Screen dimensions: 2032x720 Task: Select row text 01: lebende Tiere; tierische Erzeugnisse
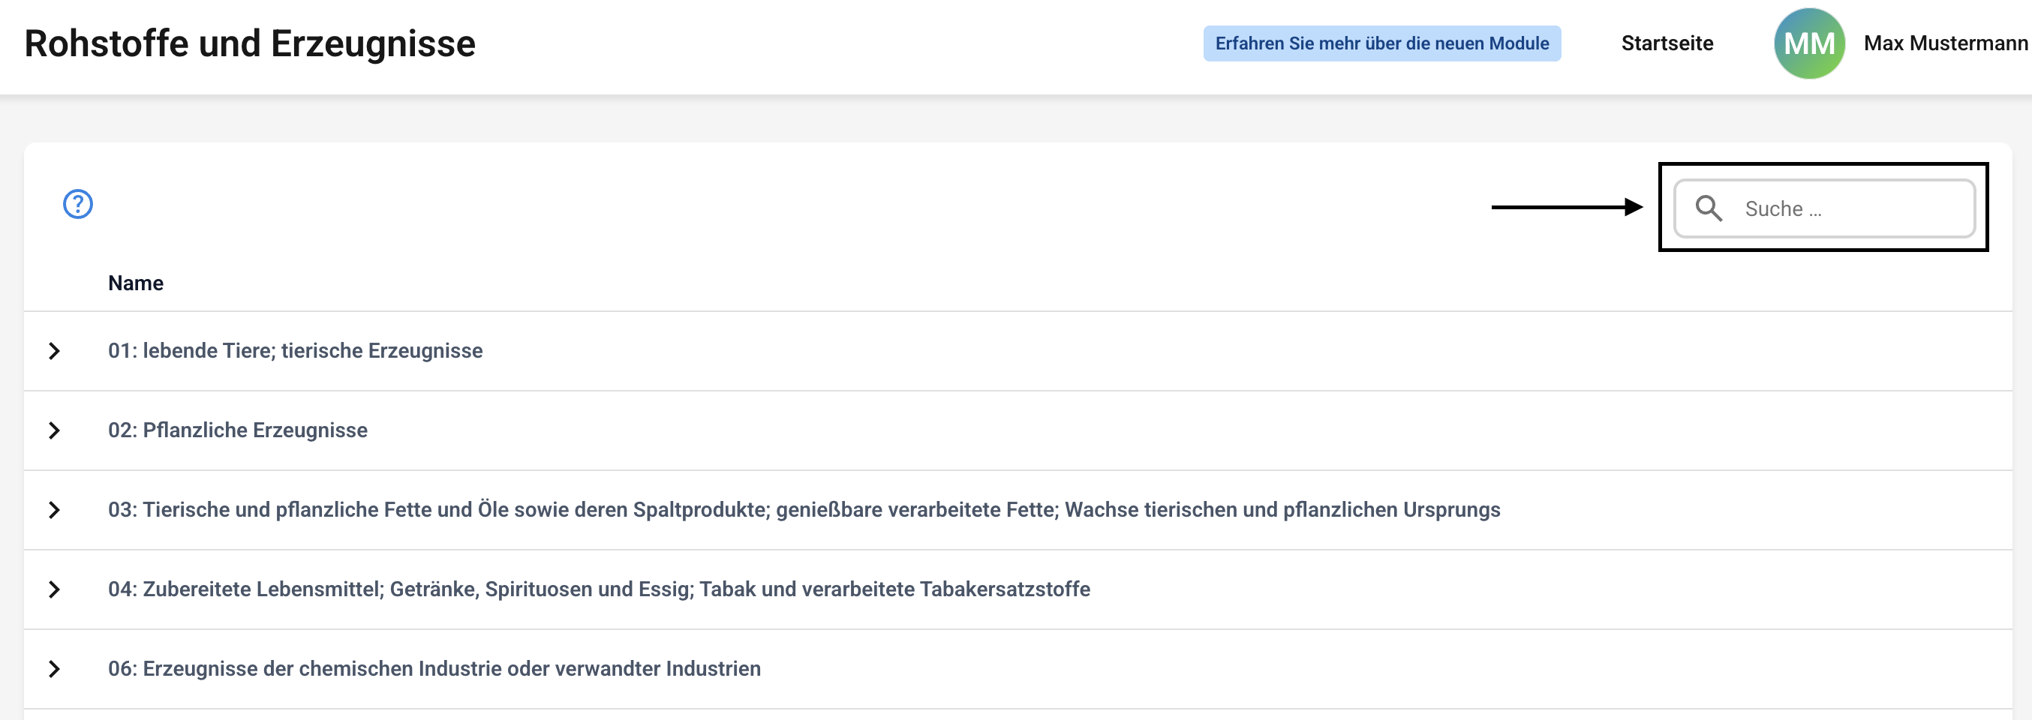coord(295,351)
